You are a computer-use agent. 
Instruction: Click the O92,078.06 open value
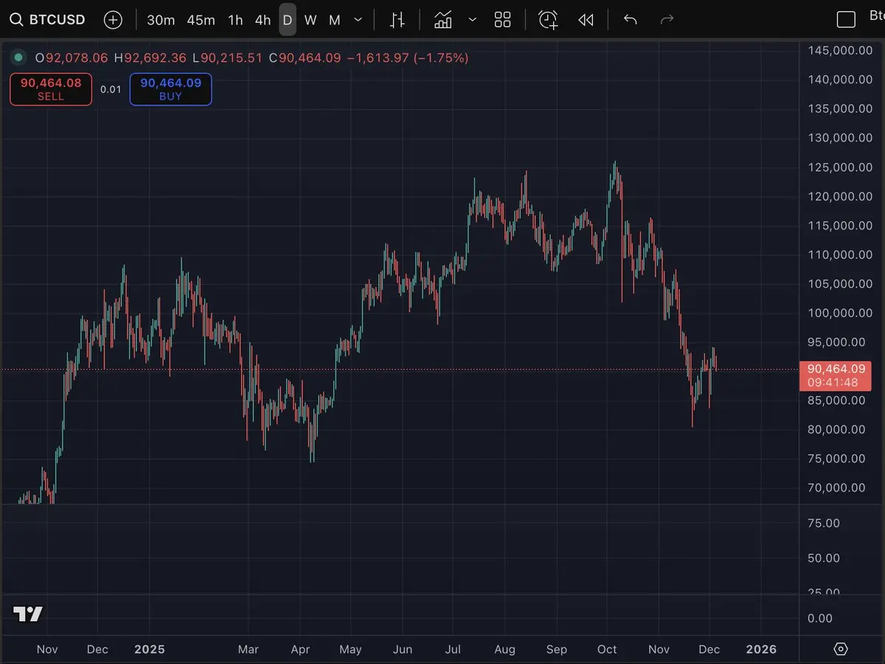72,58
